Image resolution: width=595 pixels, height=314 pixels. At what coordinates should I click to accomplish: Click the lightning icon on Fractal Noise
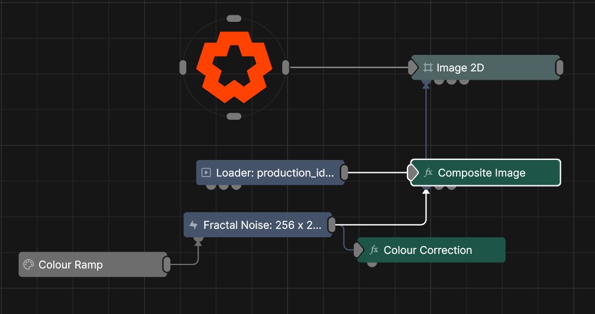coord(193,225)
